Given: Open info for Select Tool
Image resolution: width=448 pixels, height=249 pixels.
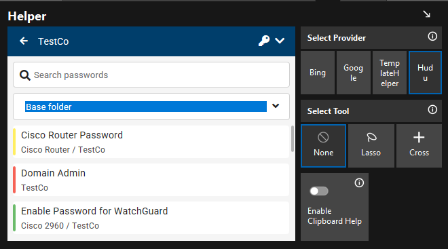Looking at the screenshot, I should coord(432,109).
